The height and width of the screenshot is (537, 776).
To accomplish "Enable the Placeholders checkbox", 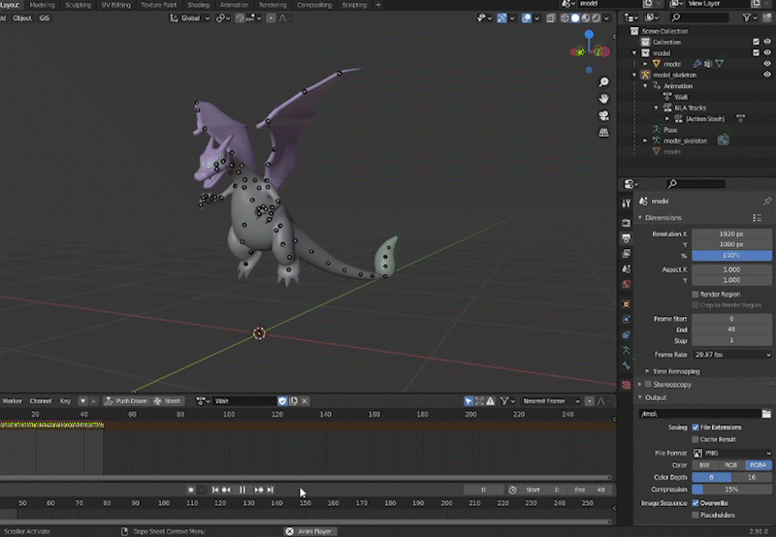I will click(x=695, y=515).
